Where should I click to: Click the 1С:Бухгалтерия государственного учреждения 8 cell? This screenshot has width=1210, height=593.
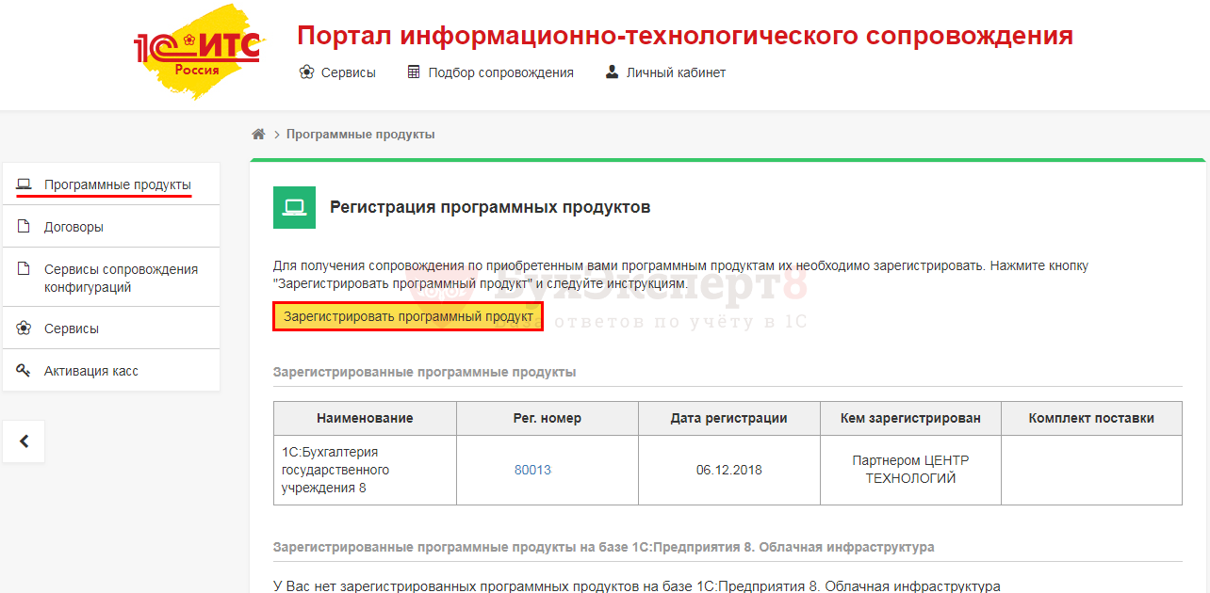click(x=335, y=470)
